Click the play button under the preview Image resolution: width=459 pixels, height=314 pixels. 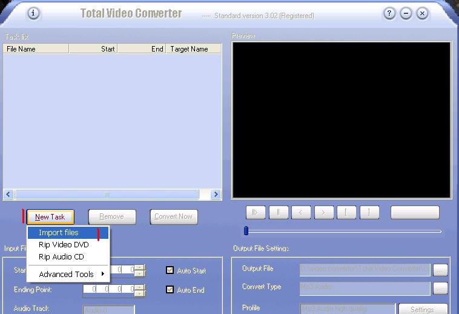click(256, 212)
